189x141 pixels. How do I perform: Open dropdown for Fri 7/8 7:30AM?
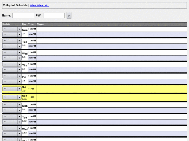[12, 76]
